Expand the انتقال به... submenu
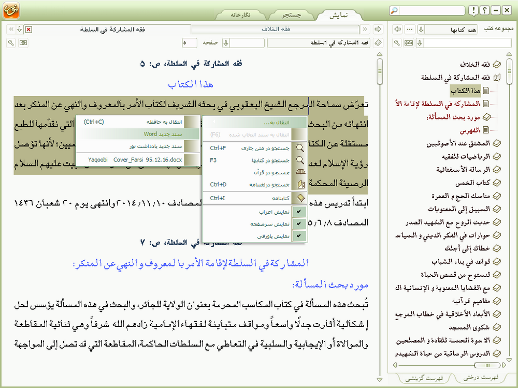518x388 pixels. 254,123
